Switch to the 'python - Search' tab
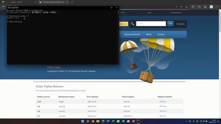This screenshot has height=124, width=221. point(17,2)
